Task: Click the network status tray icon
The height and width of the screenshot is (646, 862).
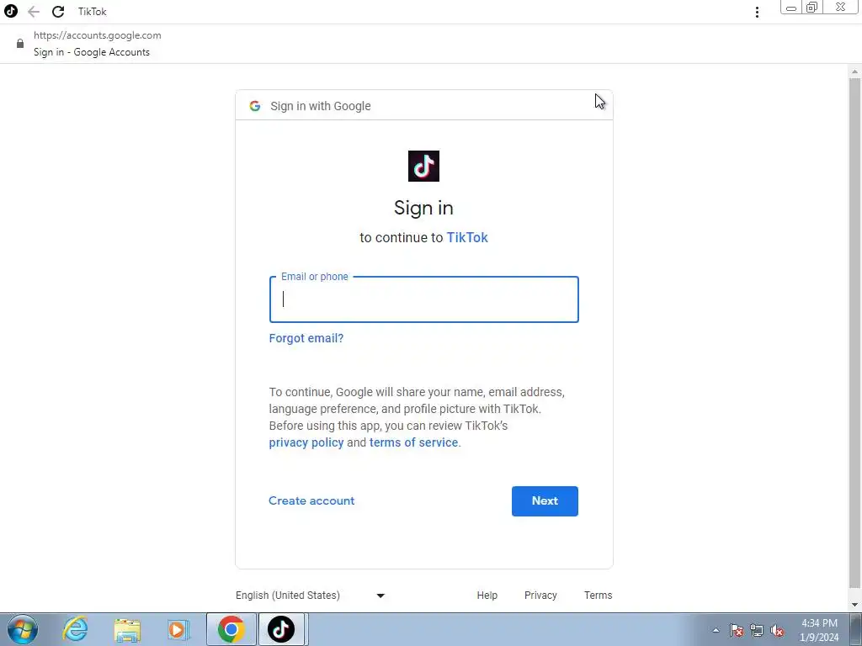Action: click(757, 631)
